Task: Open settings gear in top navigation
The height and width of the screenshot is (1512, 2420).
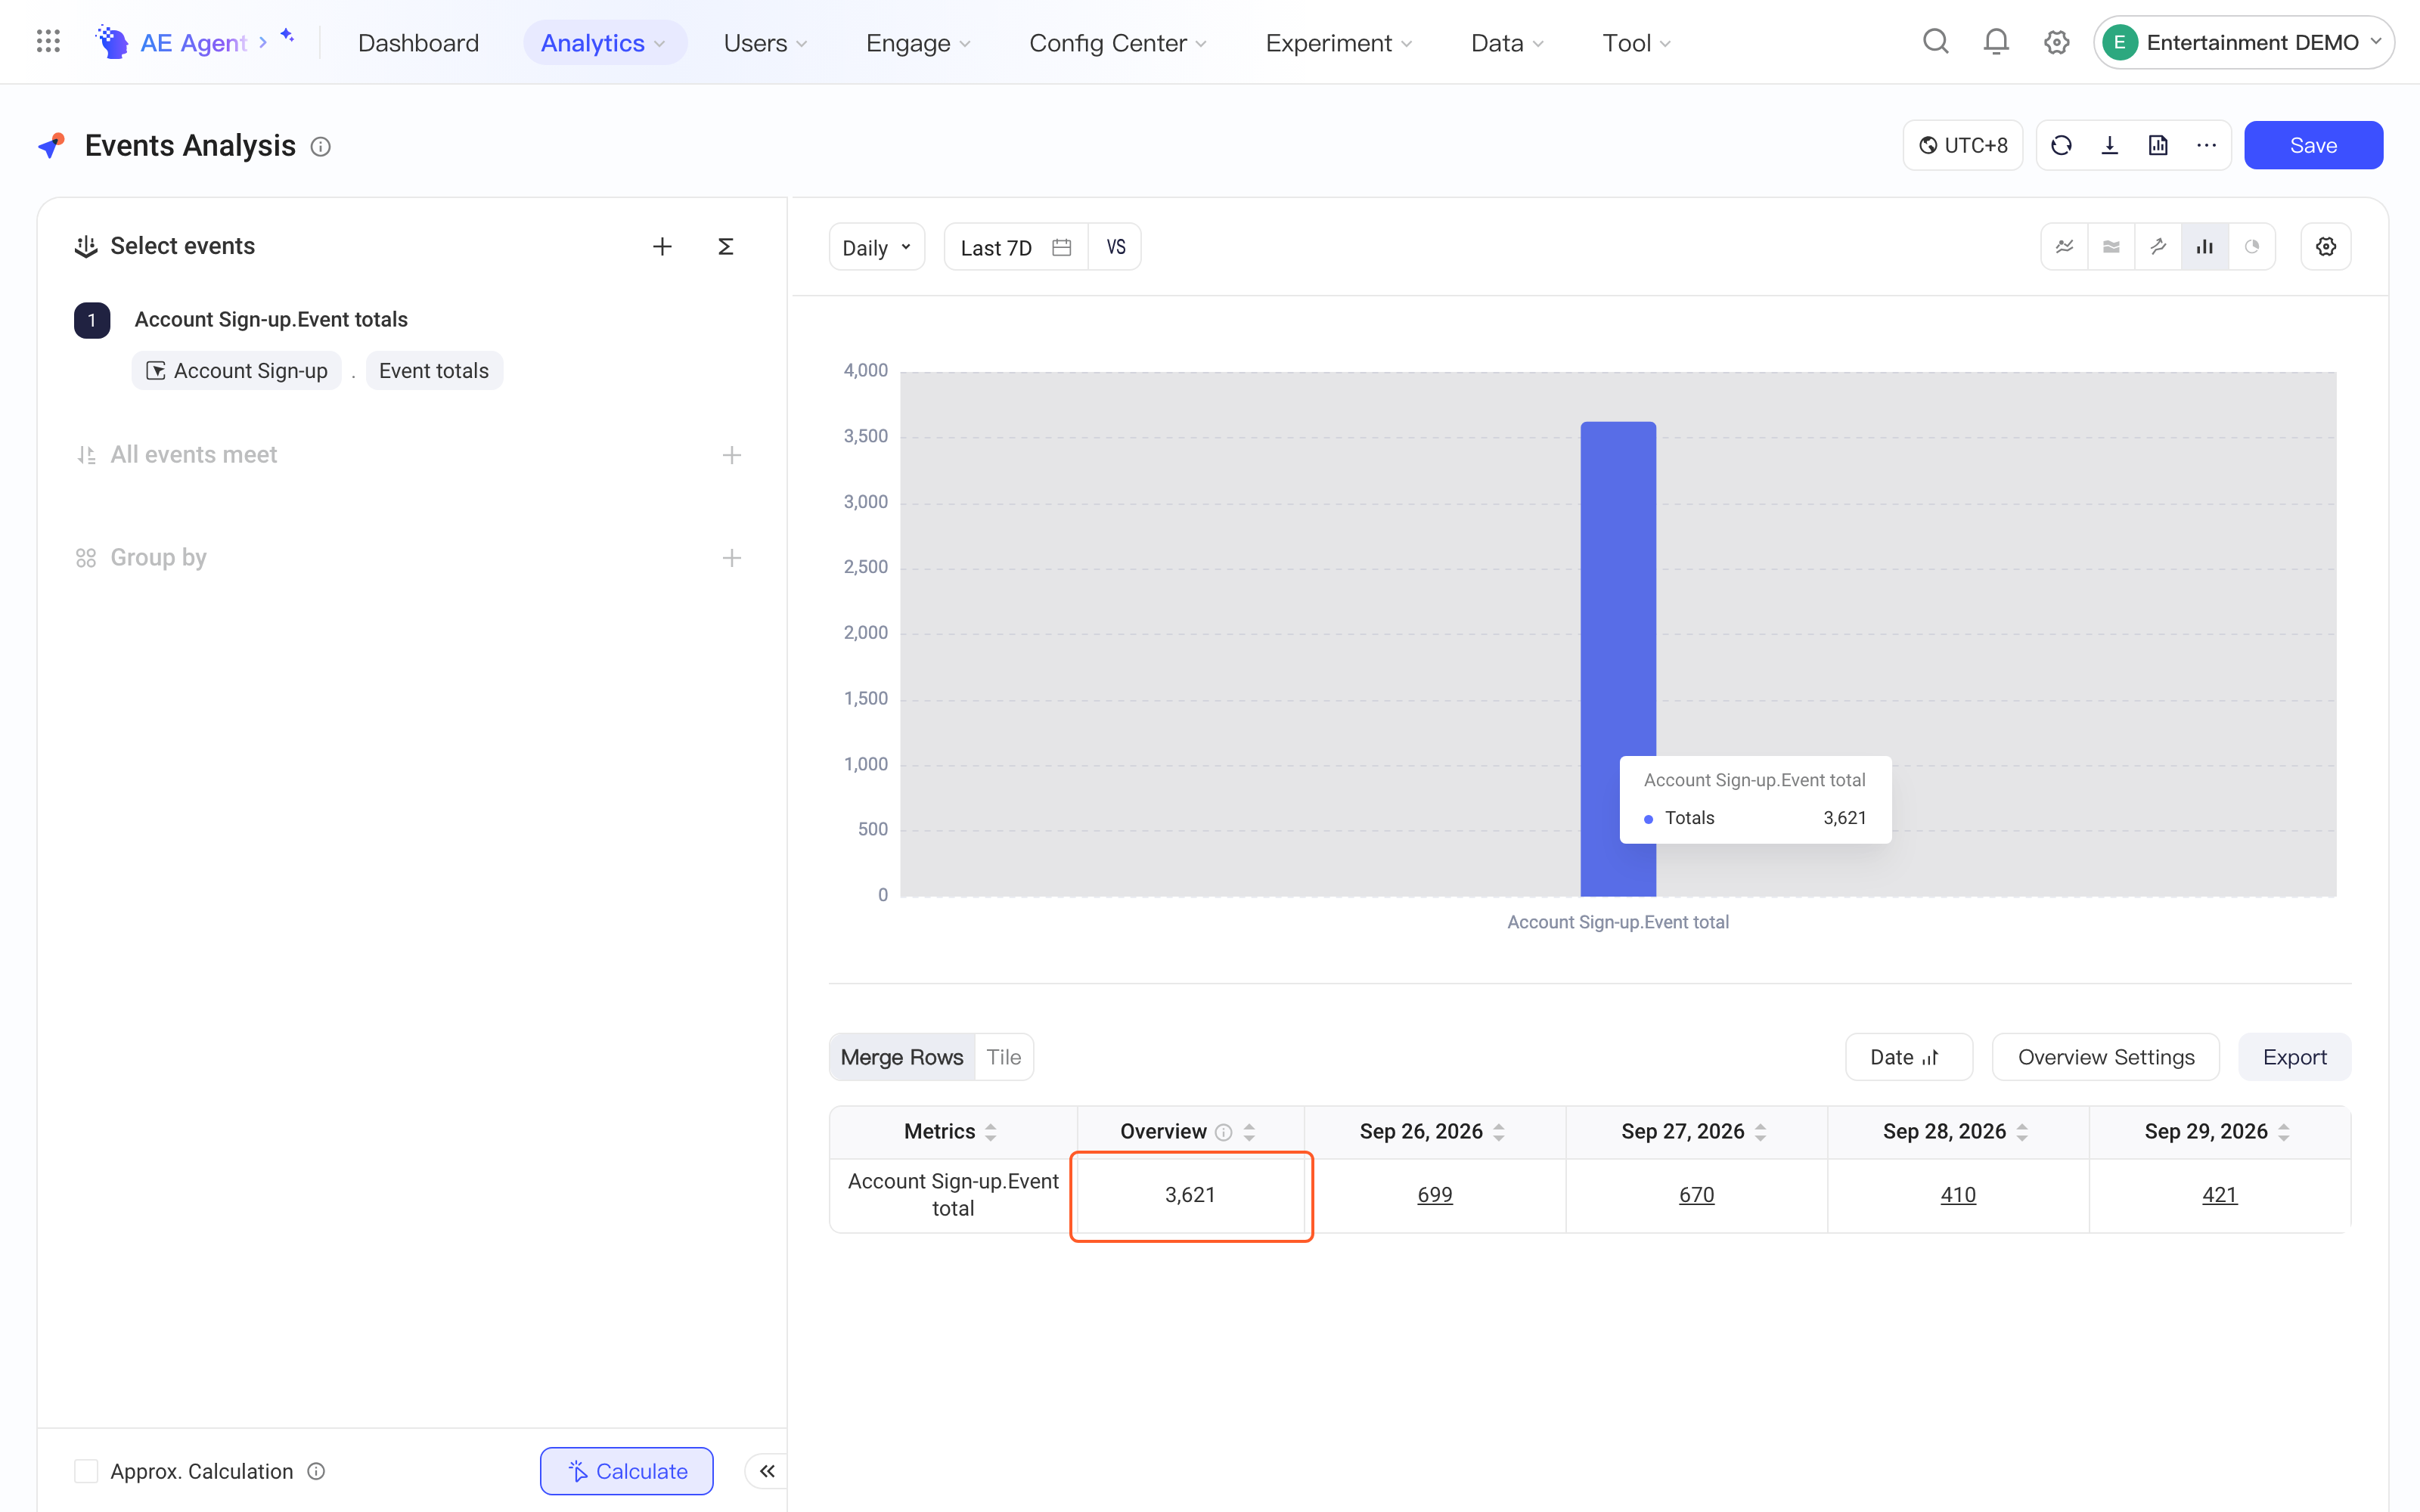Action: point(2056,42)
